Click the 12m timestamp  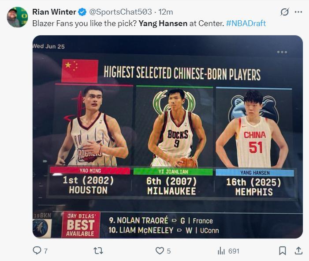click(166, 12)
